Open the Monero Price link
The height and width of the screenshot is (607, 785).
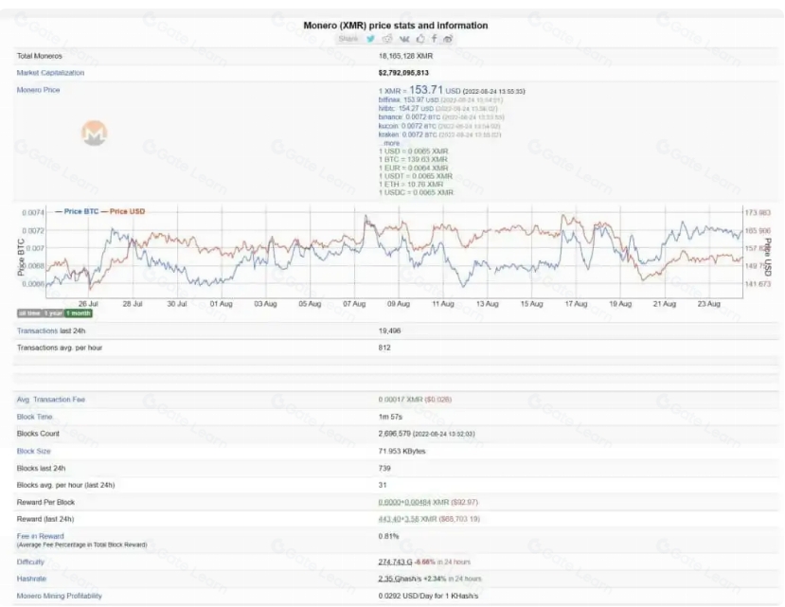point(38,90)
